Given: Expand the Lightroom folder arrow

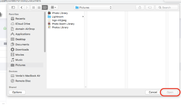Looking at the screenshot, I should click(x=83, y=16).
